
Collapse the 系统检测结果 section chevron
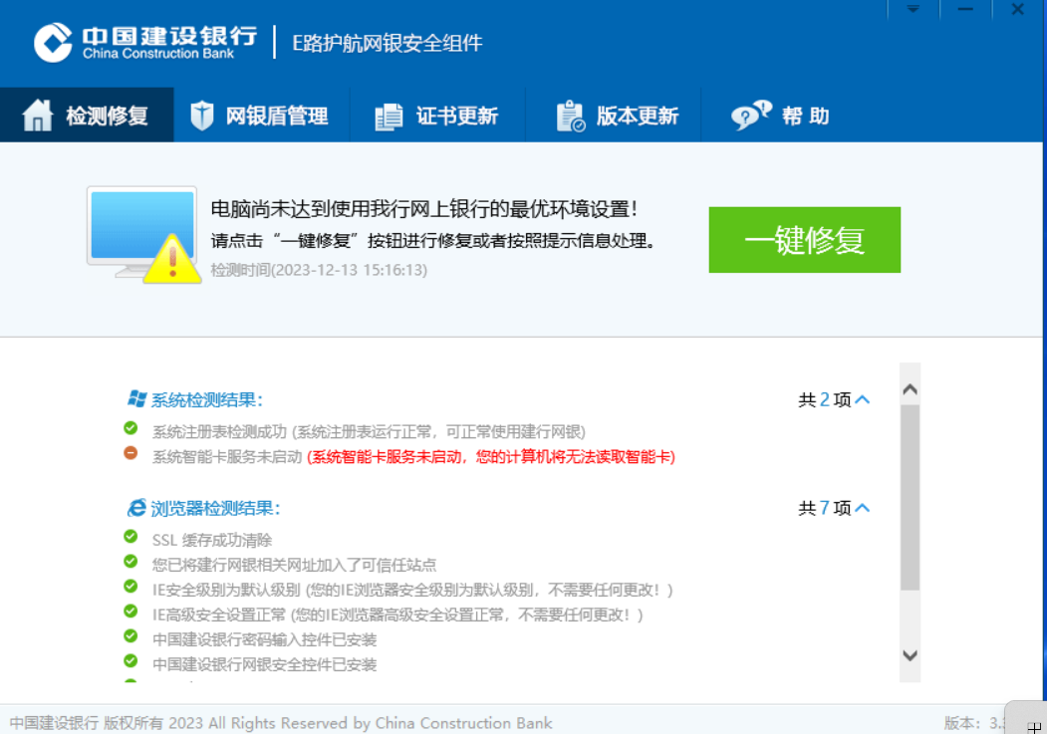click(863, 400)
